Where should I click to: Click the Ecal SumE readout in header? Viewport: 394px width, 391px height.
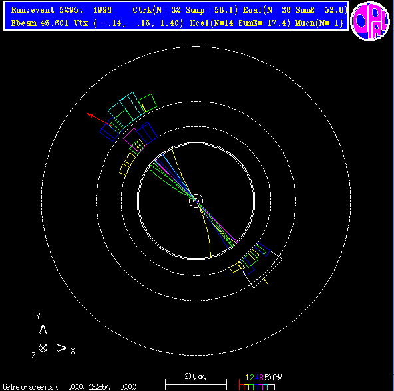[x=321, y=10]
